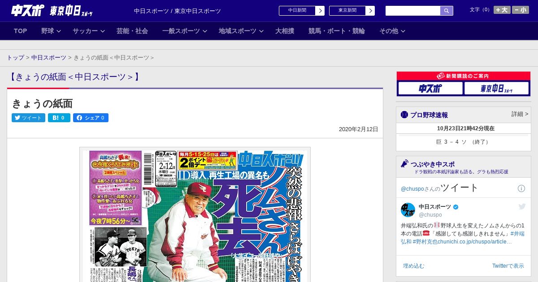Expand the 地域スポーツ menu
This screenshot has height=282, width=538.
[240, 31]
